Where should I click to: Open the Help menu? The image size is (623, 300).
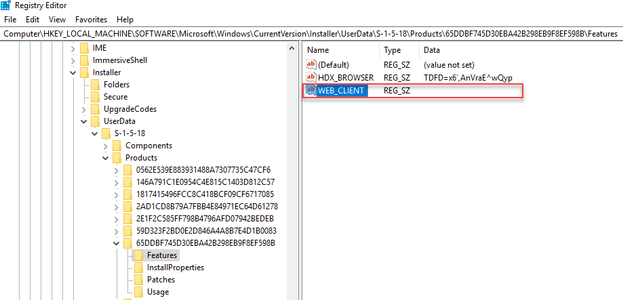[x=125, y=20]
